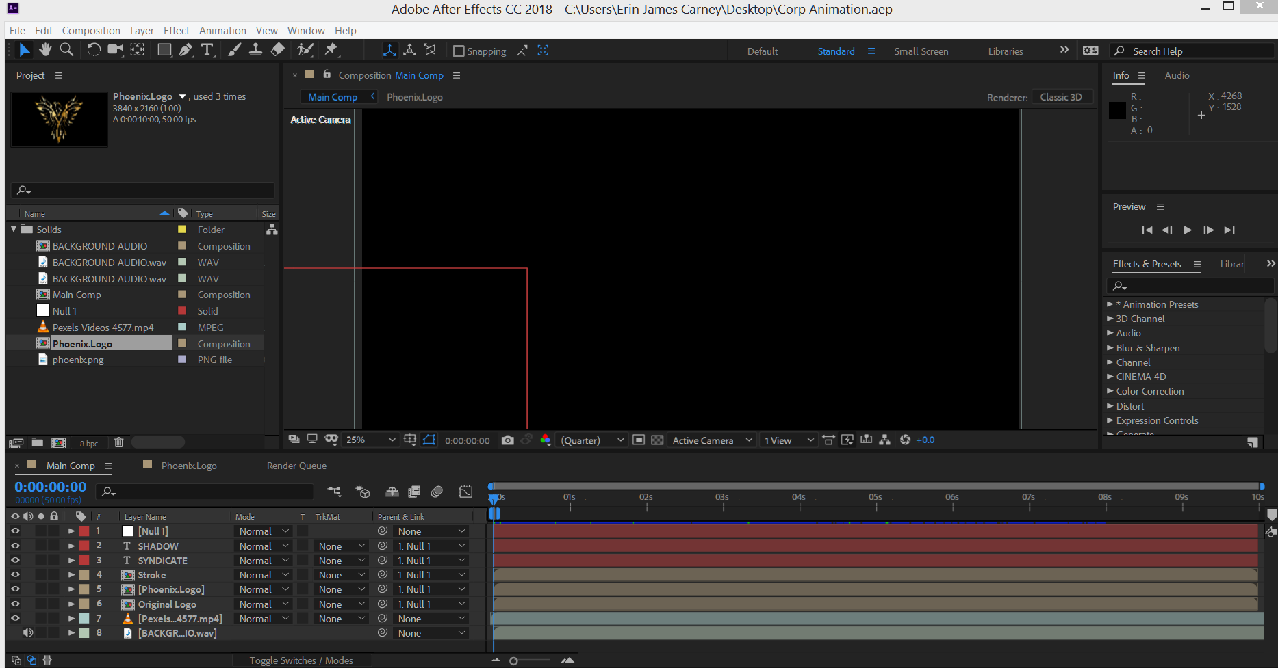1278x668 pixels.
Task: Select the Clone Stamp tool
Action: click(255, 50)
